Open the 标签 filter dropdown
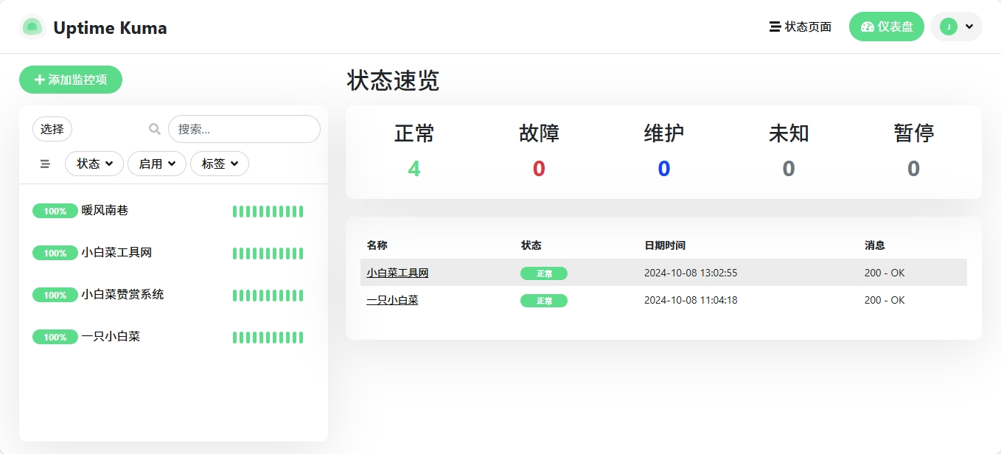 [219, 164]
